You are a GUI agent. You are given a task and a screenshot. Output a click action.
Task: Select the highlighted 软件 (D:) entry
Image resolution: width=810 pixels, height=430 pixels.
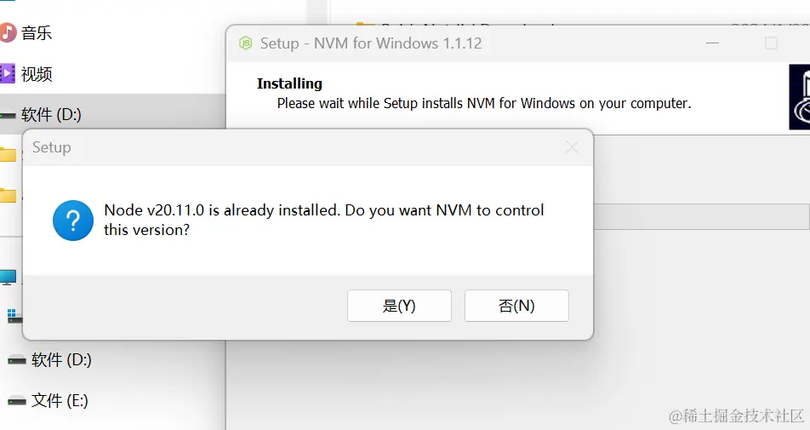tap(51, 114)
